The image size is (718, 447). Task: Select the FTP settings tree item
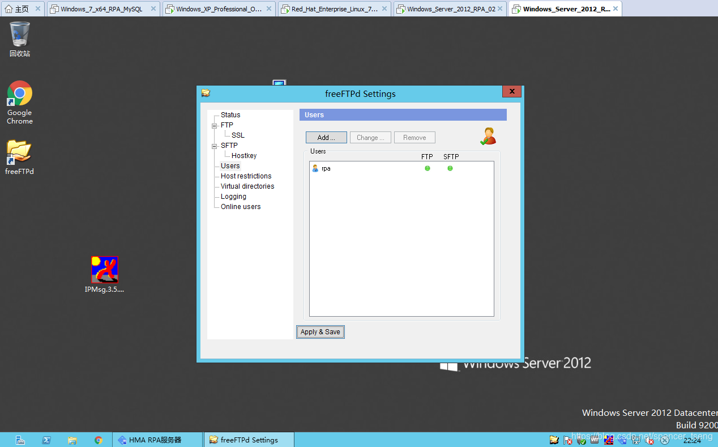(227, 125)
